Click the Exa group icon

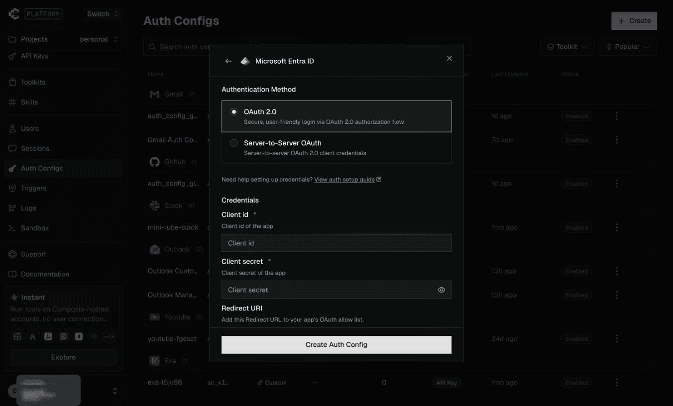click(154, 361)
